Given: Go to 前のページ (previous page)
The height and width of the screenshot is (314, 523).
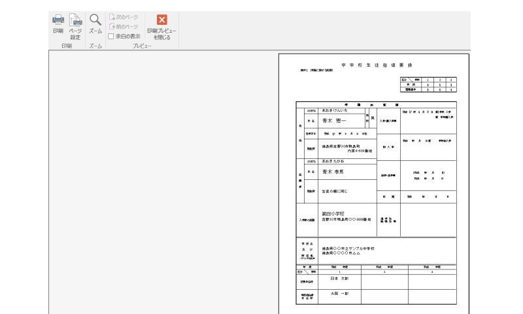Looking at the screenshot, I should [124, 26].
